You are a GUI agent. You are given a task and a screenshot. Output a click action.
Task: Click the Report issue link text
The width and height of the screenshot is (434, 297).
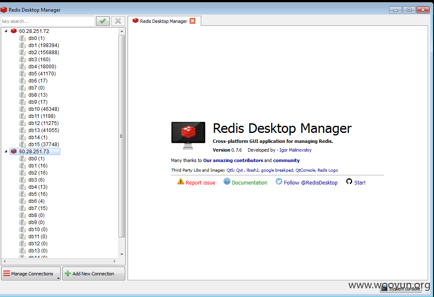click(200, 183)
